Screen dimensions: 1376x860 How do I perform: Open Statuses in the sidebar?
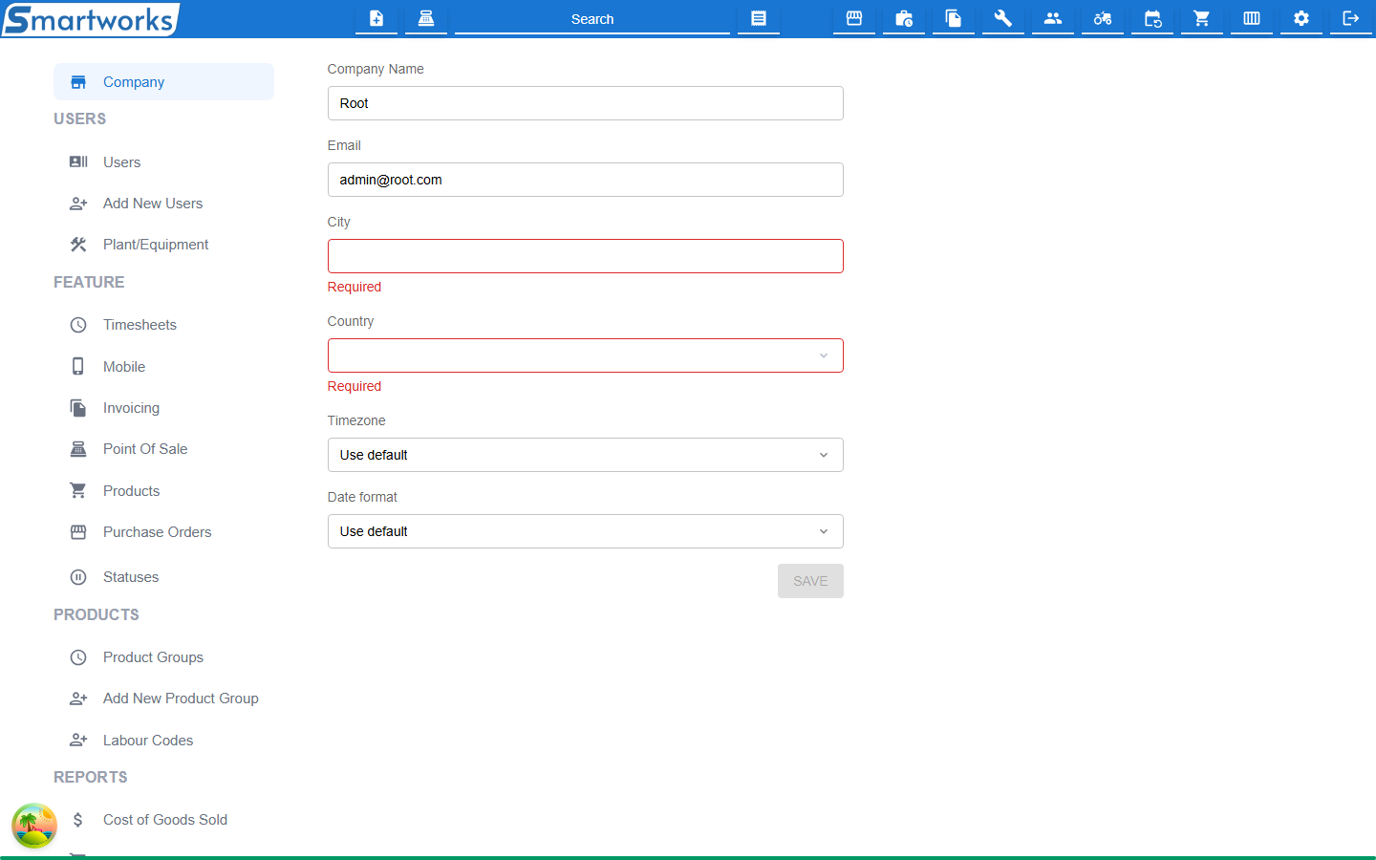tap(163, 577)
